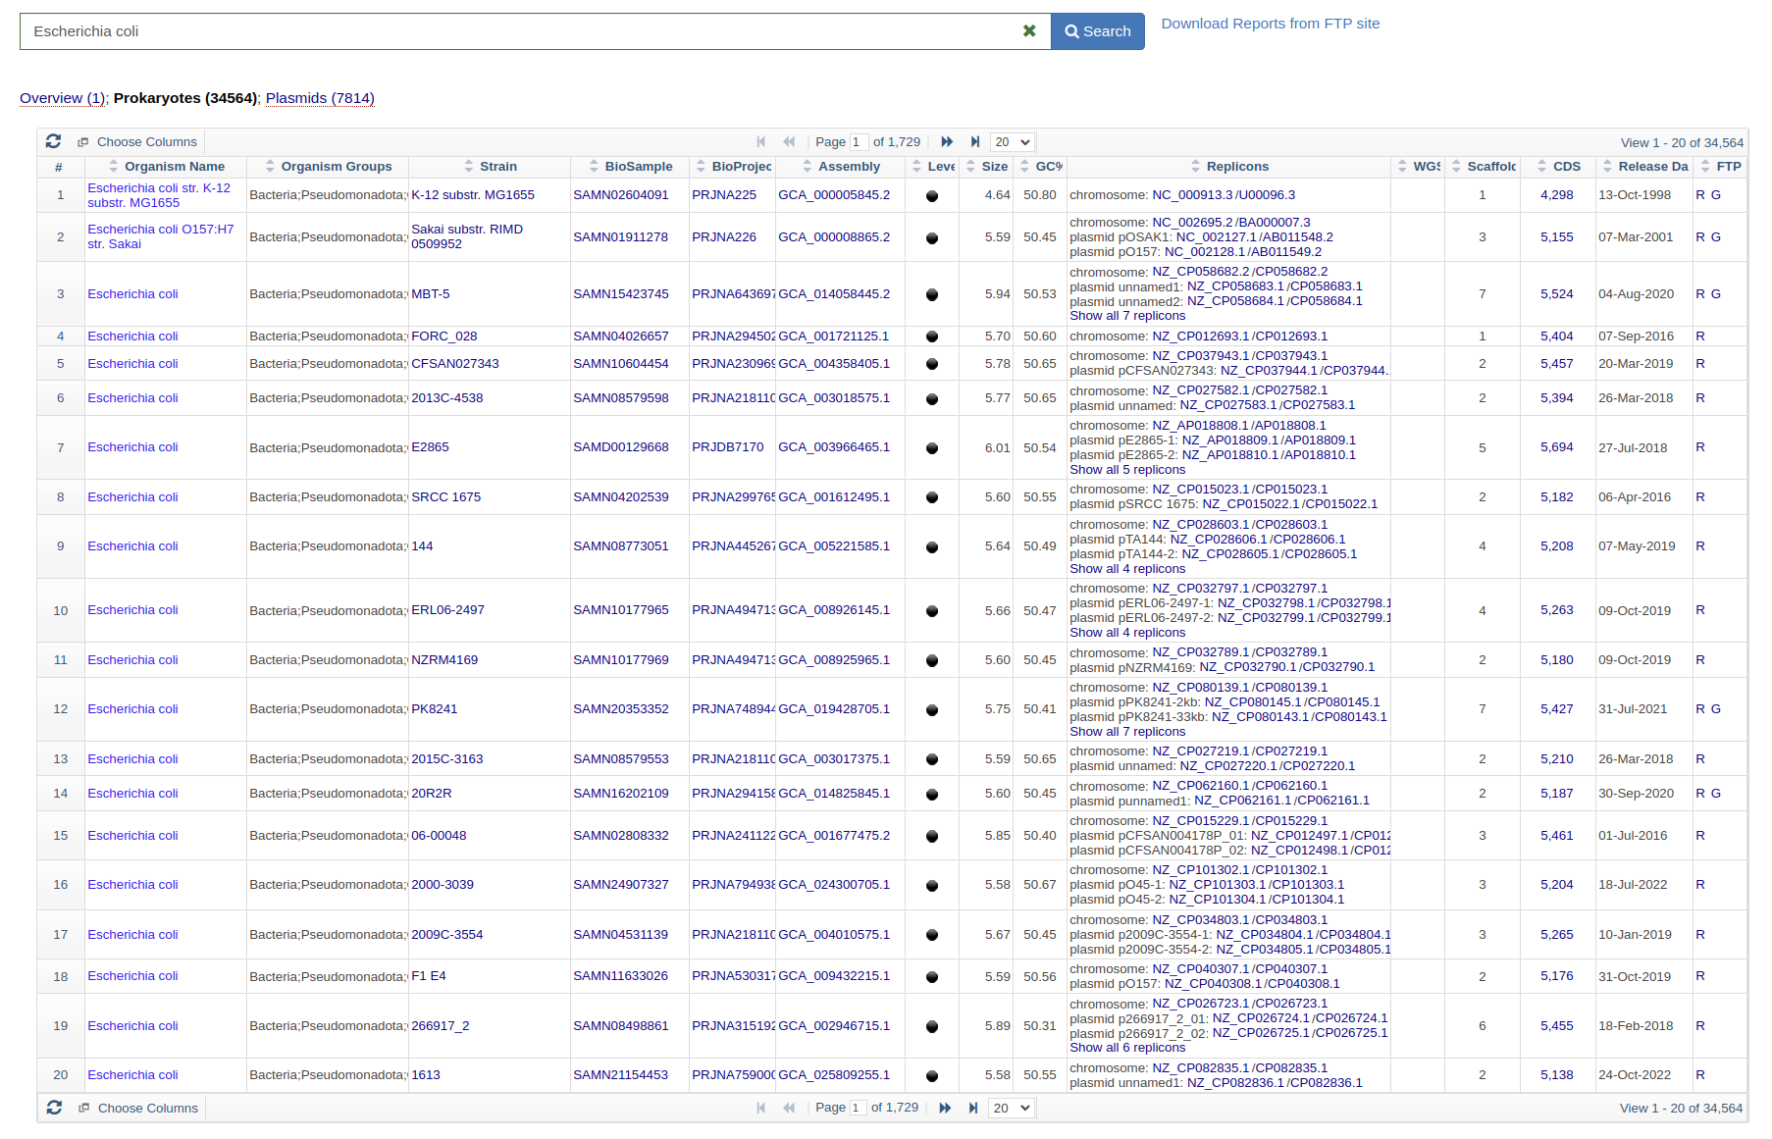Expand Show all 7 replicons for MBT-5
This screenshot has width=1772, height=1139.
click(1127, 316)
